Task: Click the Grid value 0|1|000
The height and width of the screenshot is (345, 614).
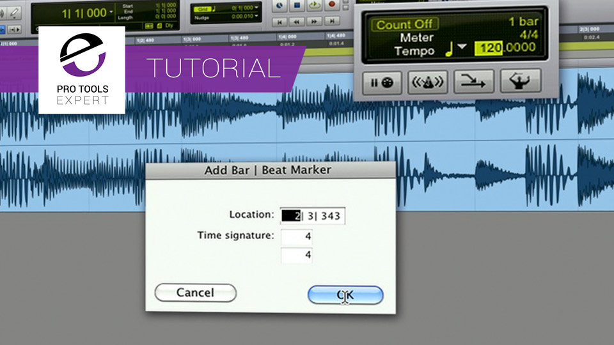Action: pos(242,8)
